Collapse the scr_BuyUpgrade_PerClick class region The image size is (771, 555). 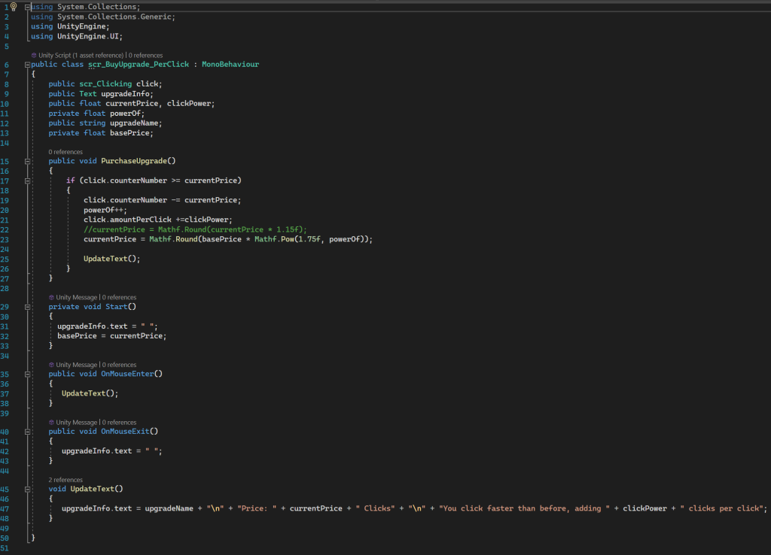28,65
